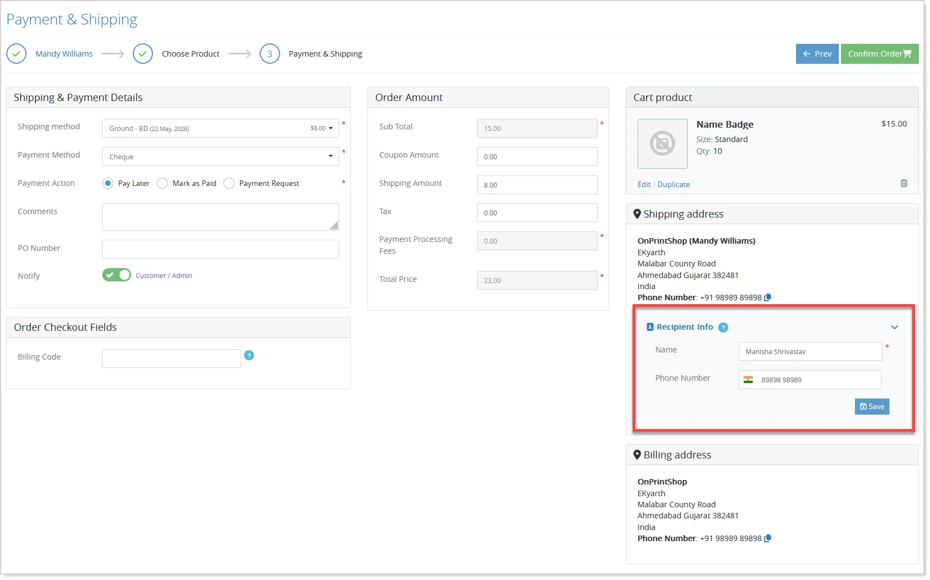Select Pay Later payment action
930x580 pixels.
click(x=108, y=183)
